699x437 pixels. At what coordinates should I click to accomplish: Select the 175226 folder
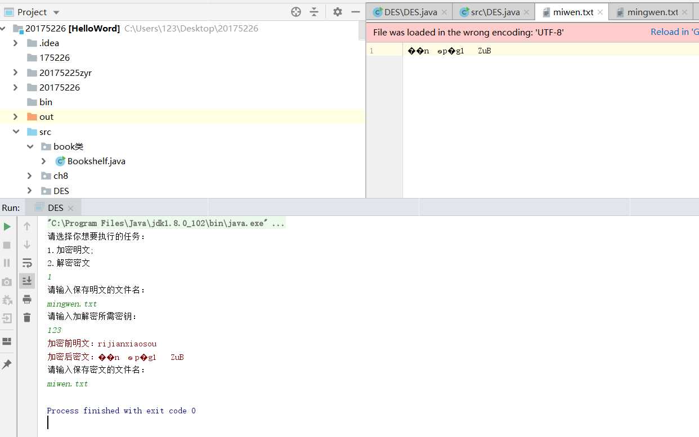tap(55, 57)
